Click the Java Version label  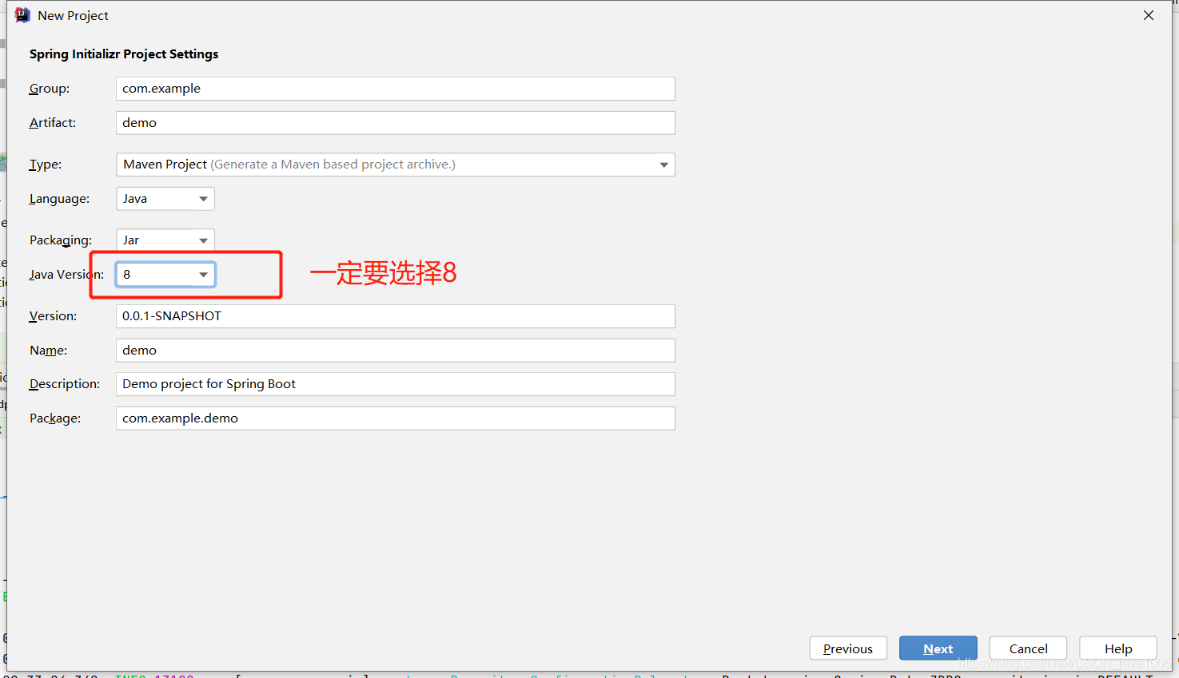pos(66,275)
